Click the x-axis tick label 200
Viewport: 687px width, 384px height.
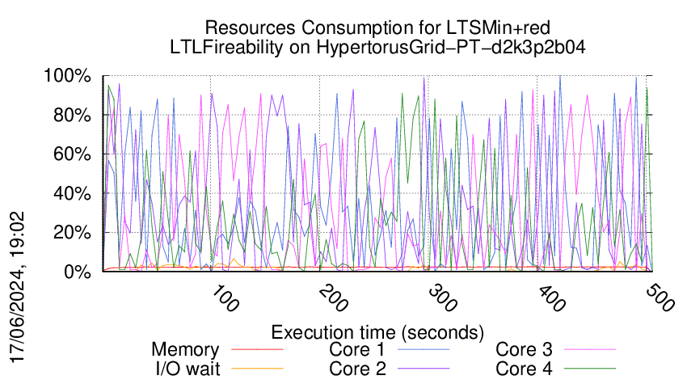(x=334, y=298)
